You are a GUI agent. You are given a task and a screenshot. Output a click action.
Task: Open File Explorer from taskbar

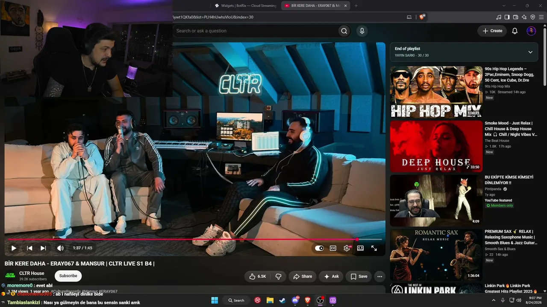270,300
